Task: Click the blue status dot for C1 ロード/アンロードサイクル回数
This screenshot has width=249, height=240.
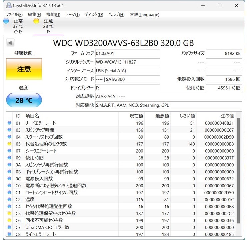Action: click(9, 192)
